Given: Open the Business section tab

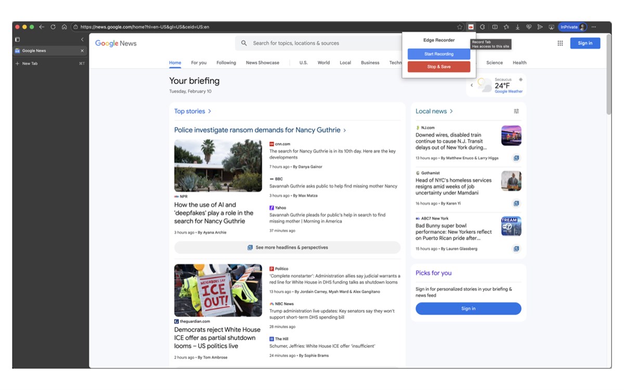Looking at the screenshot, I should point(370,62).
